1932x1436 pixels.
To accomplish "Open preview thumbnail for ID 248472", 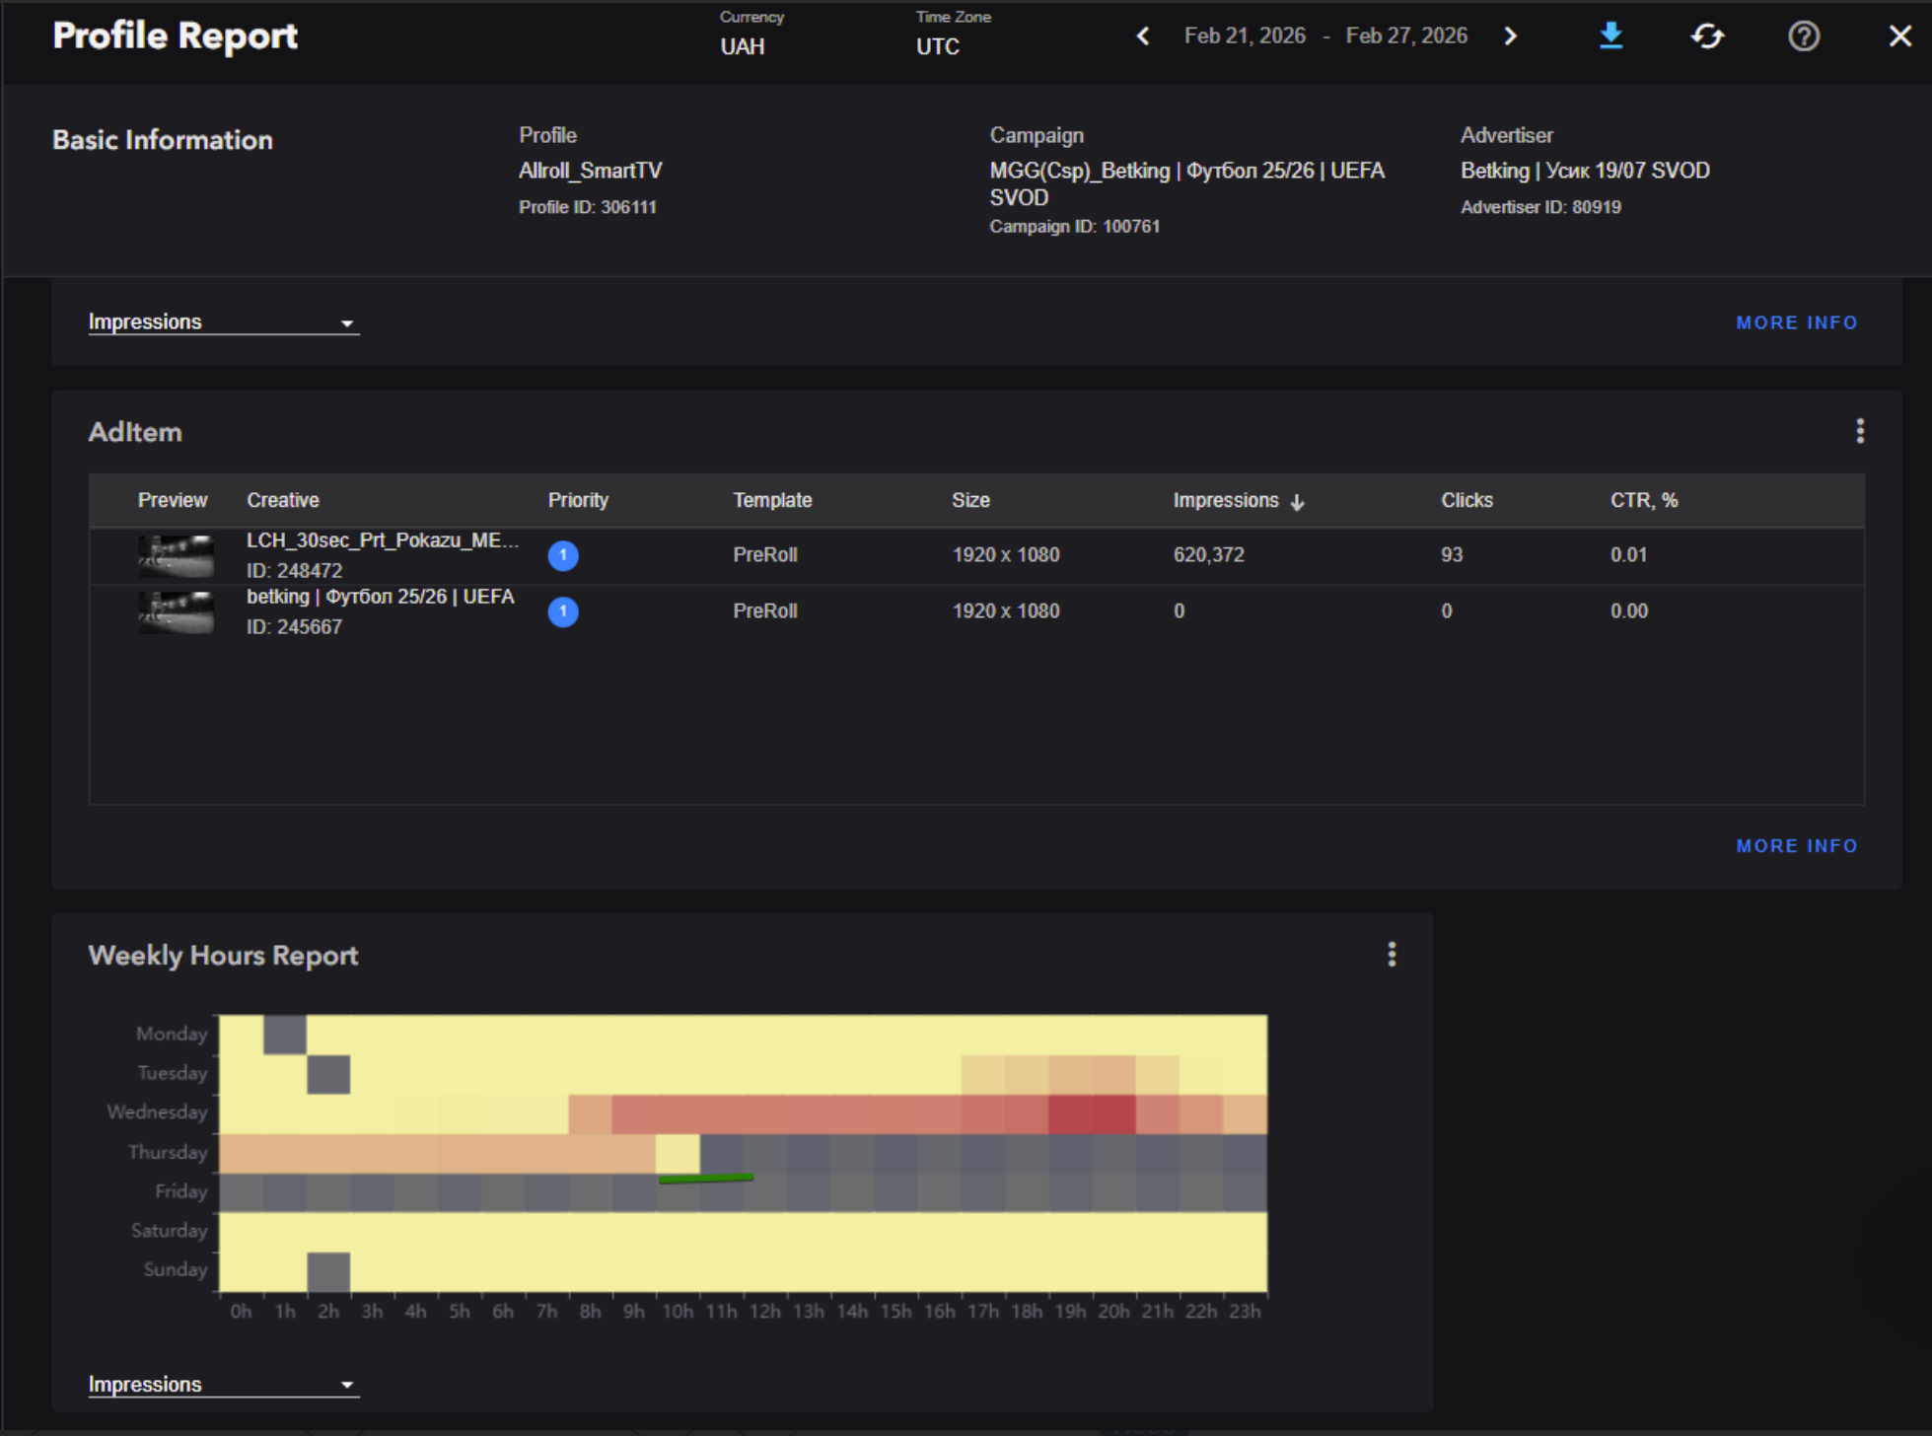I will coord(176,556).
